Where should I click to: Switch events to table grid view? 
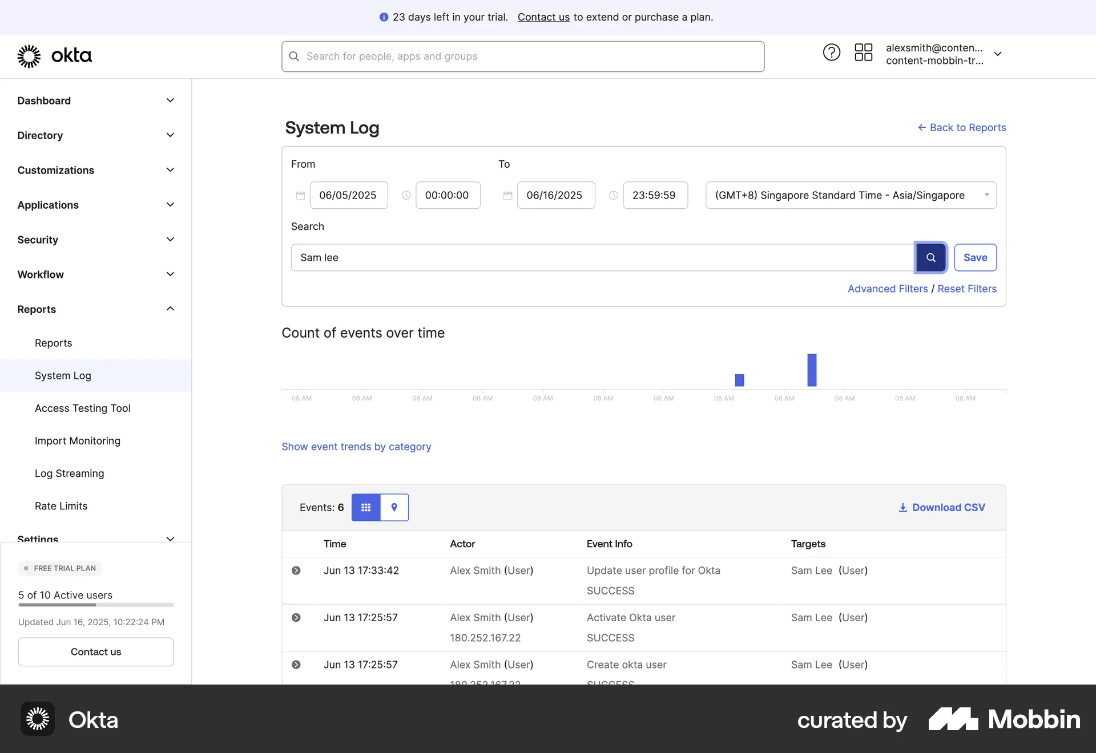(x=365, y=507)
